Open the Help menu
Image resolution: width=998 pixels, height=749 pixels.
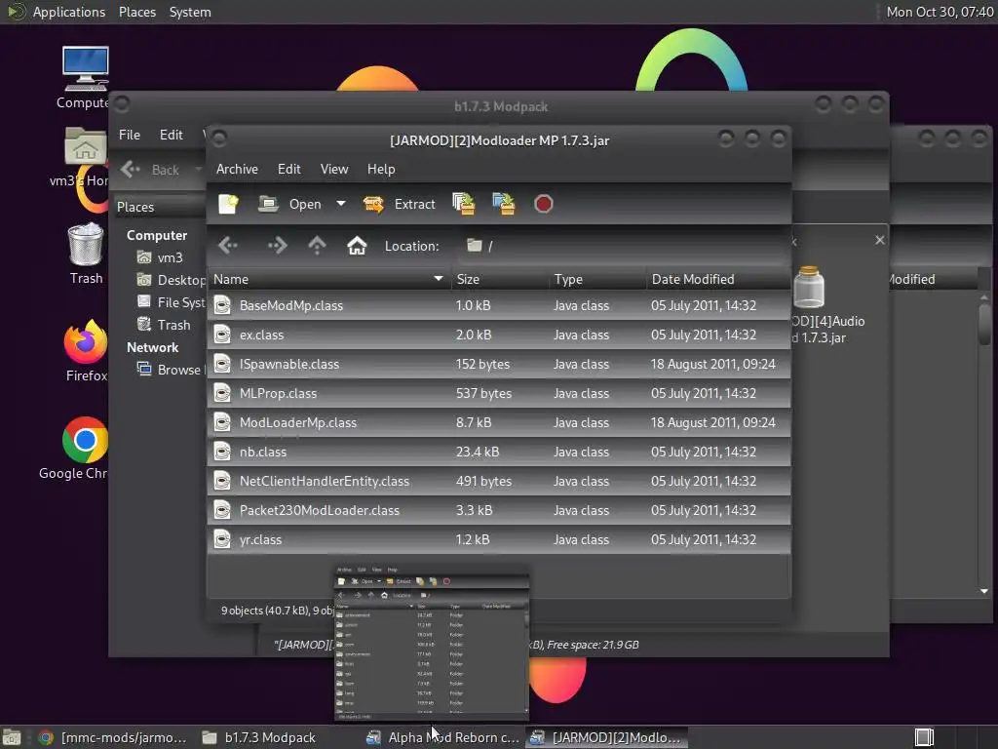click(x=381, y=169)
